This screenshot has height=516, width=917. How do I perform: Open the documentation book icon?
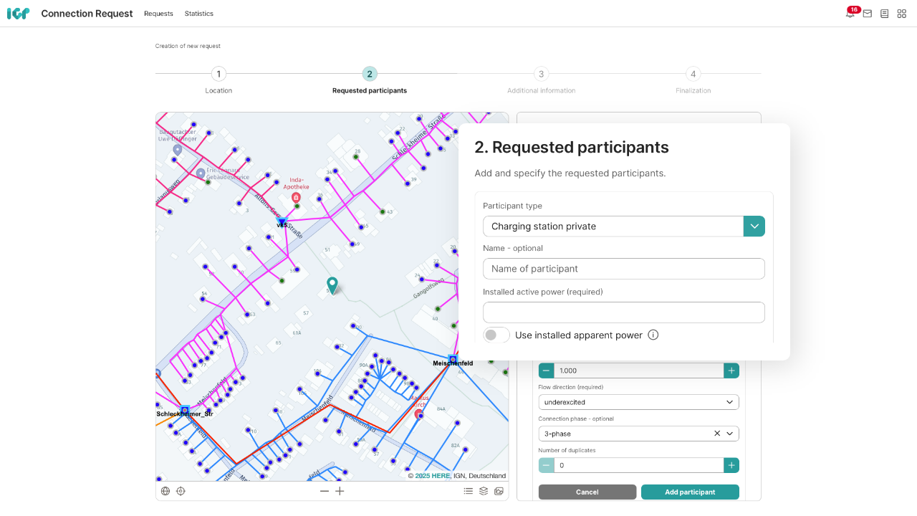[885, 14]
